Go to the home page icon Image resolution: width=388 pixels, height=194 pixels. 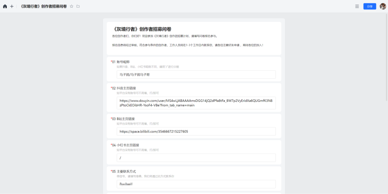(x=5, y=6)
